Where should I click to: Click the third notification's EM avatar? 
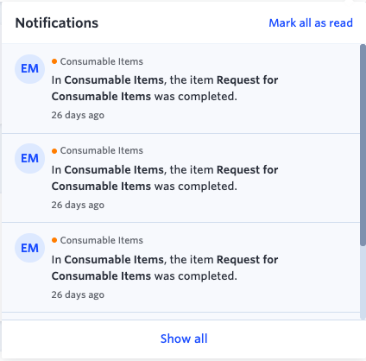click(29, 248)
